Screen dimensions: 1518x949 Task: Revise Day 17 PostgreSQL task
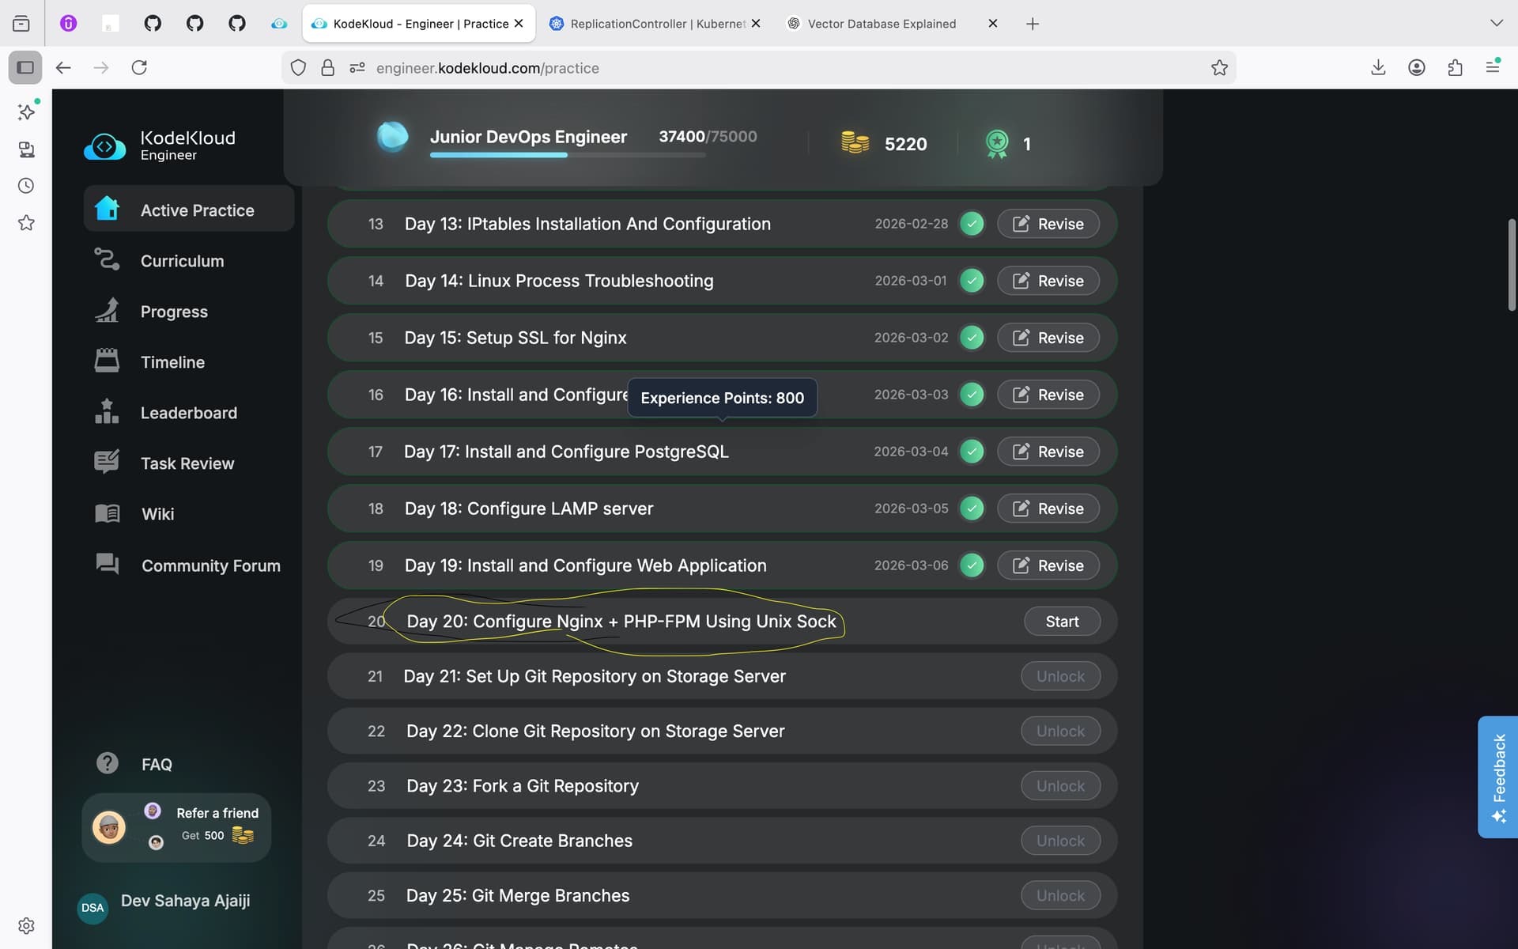1048,452
